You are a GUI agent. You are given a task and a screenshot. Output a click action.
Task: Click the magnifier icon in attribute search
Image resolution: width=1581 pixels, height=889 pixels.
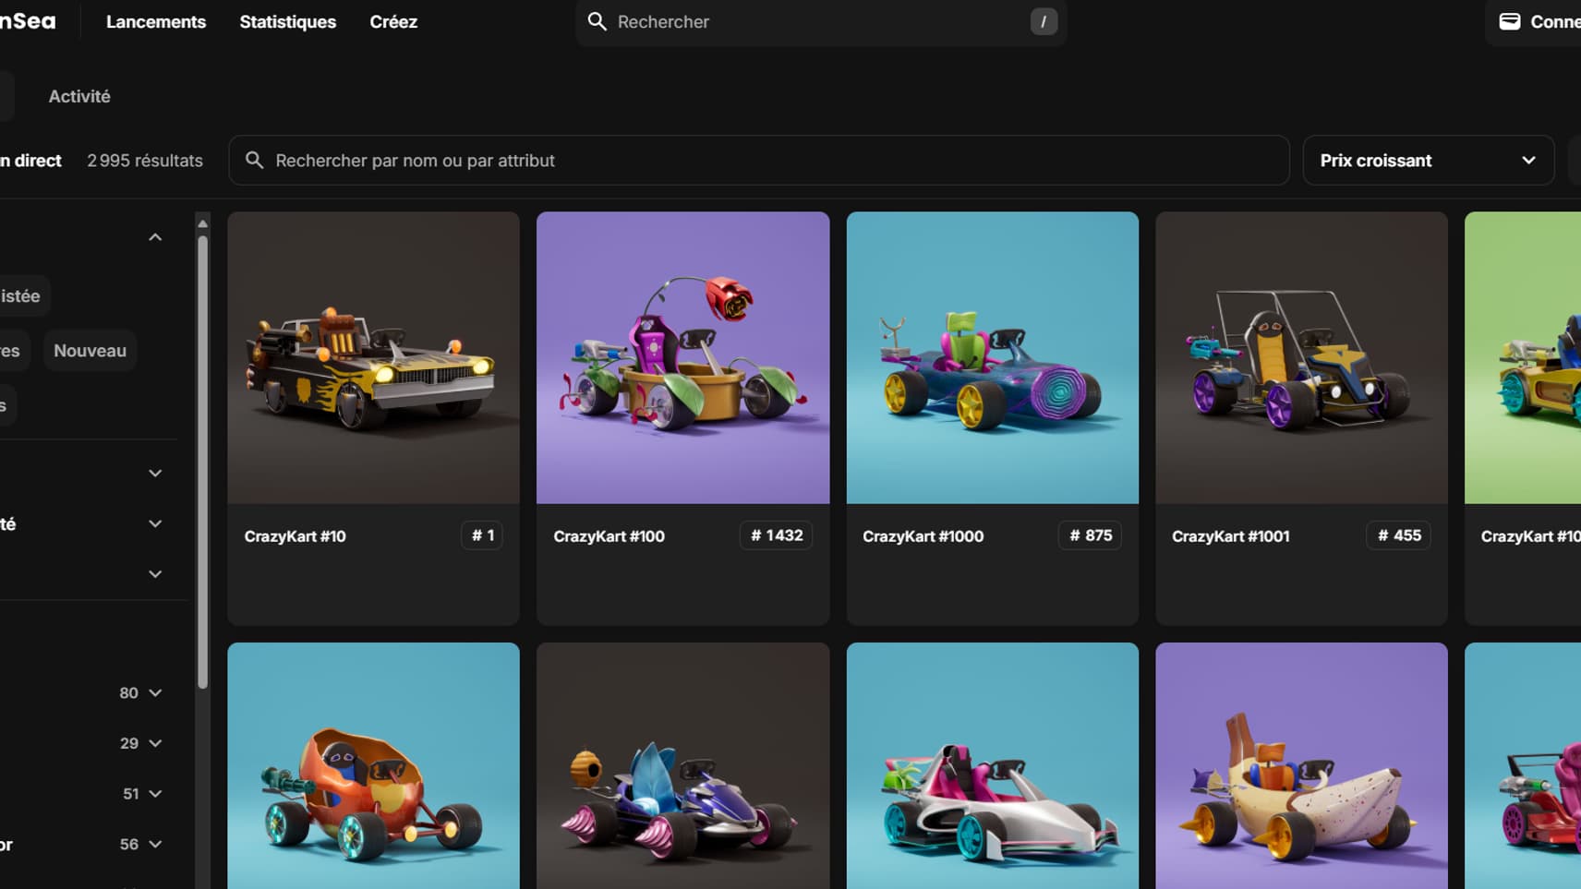(254, 161)
